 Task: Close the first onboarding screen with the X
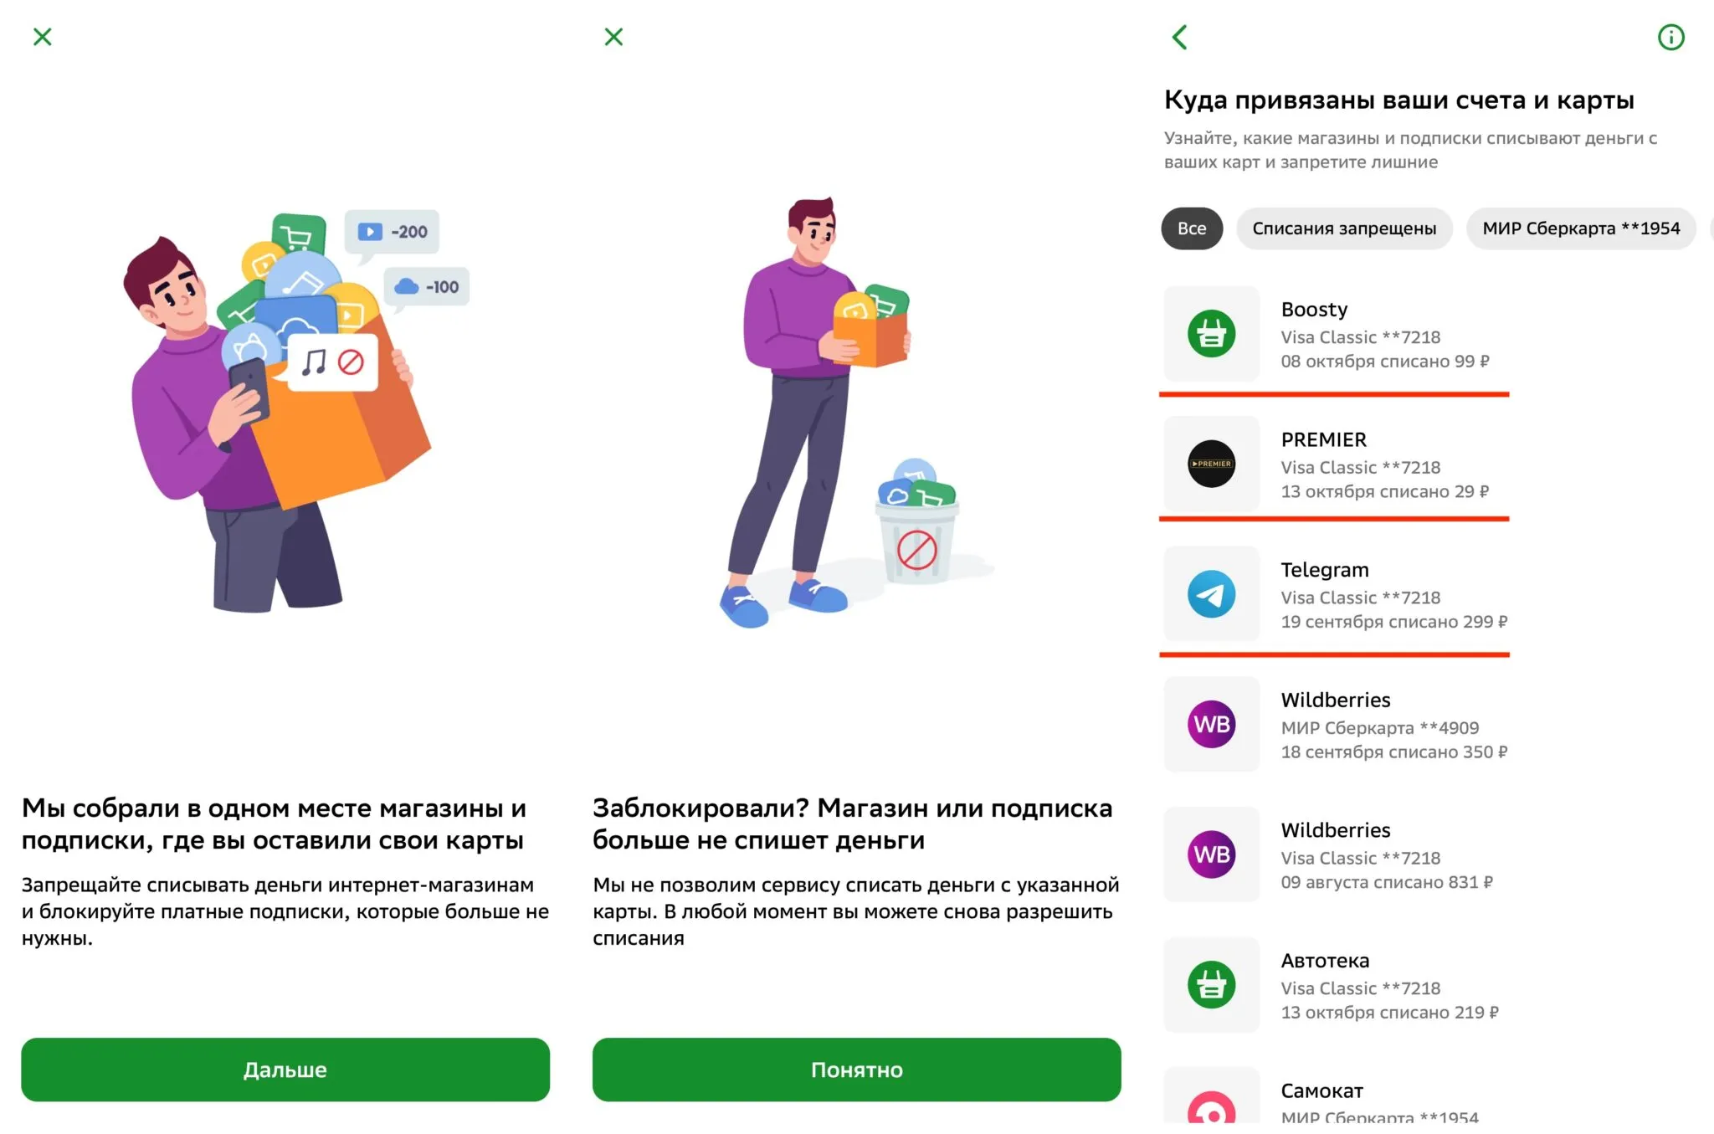click(x=43, y=37)
